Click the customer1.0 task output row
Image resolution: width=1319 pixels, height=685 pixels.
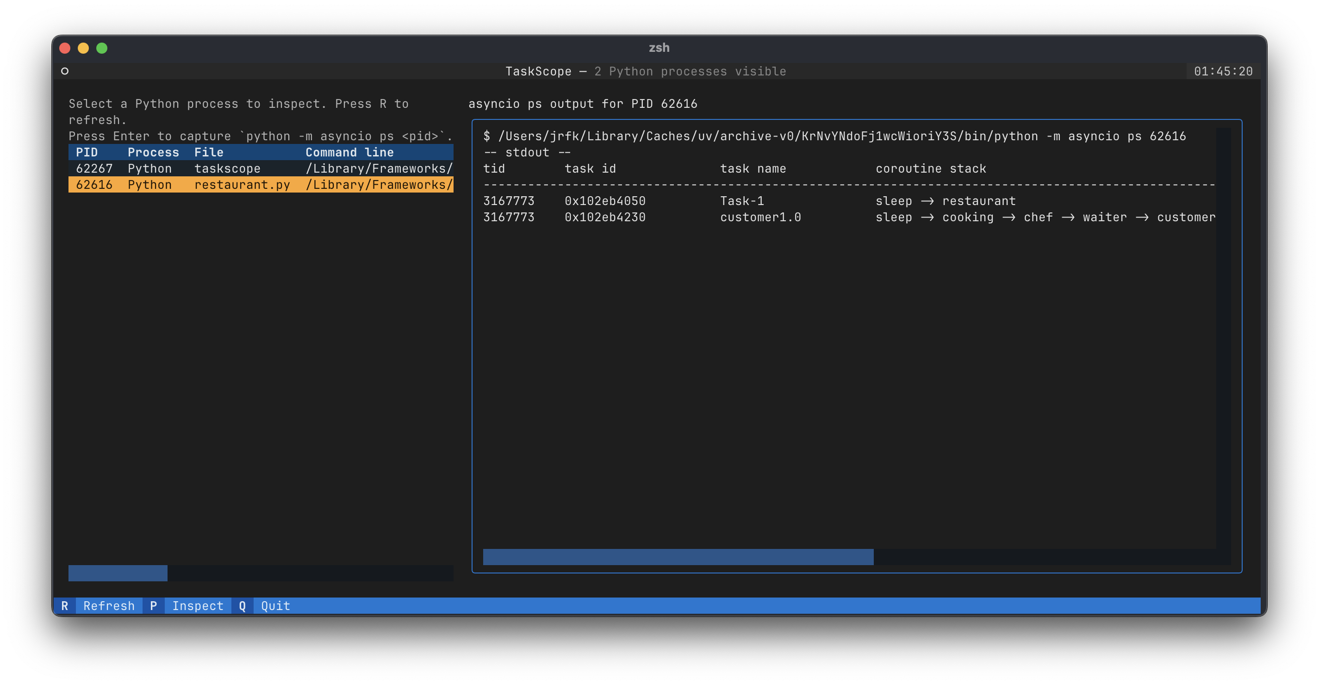coord(760,218)
